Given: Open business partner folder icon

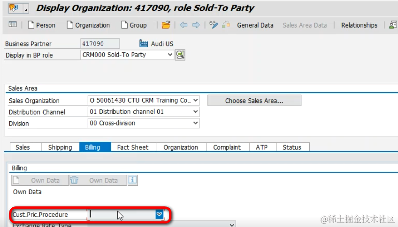Looking at the screenshot, I should (166, 25).
